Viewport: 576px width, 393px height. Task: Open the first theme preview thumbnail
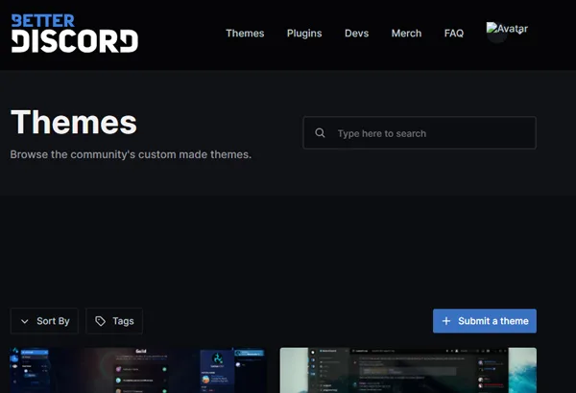(138, 370)
